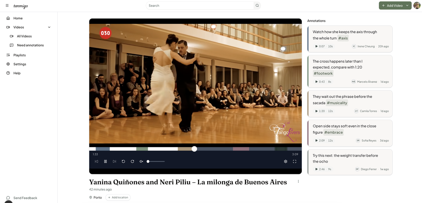The width and height of the screenshot is (422, 203).
Task: Play annotation at 0:07
Action: click(316, 46)
